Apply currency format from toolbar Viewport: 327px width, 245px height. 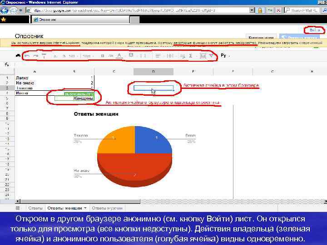point(55,56)
